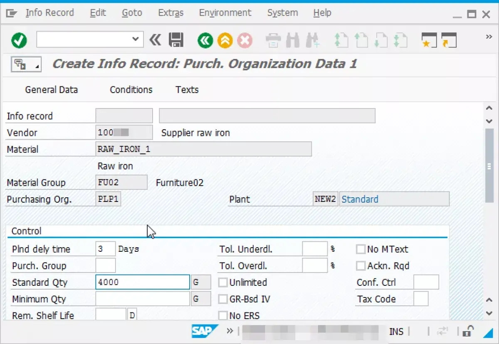
Task: Tick the No MText checkbox
Action: pos(361,249)
